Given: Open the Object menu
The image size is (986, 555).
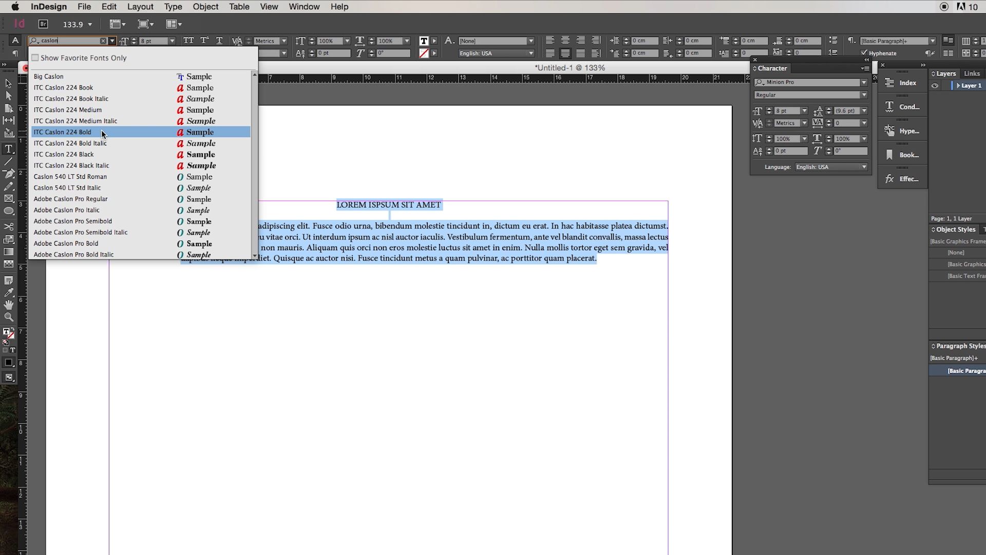Looking at the screenshot, I should (x=205, y=7).
